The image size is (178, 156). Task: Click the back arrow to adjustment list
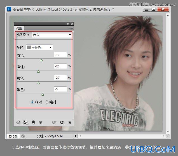coord(18,122)
